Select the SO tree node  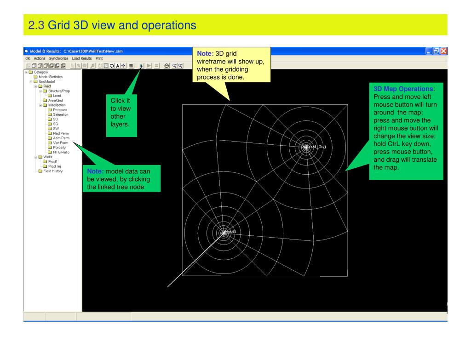click(56, 119)
